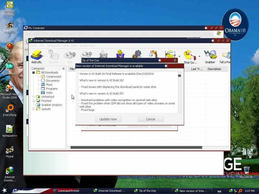
Task: Click the orange magnifier system tray icon
Action: [241, 191]
